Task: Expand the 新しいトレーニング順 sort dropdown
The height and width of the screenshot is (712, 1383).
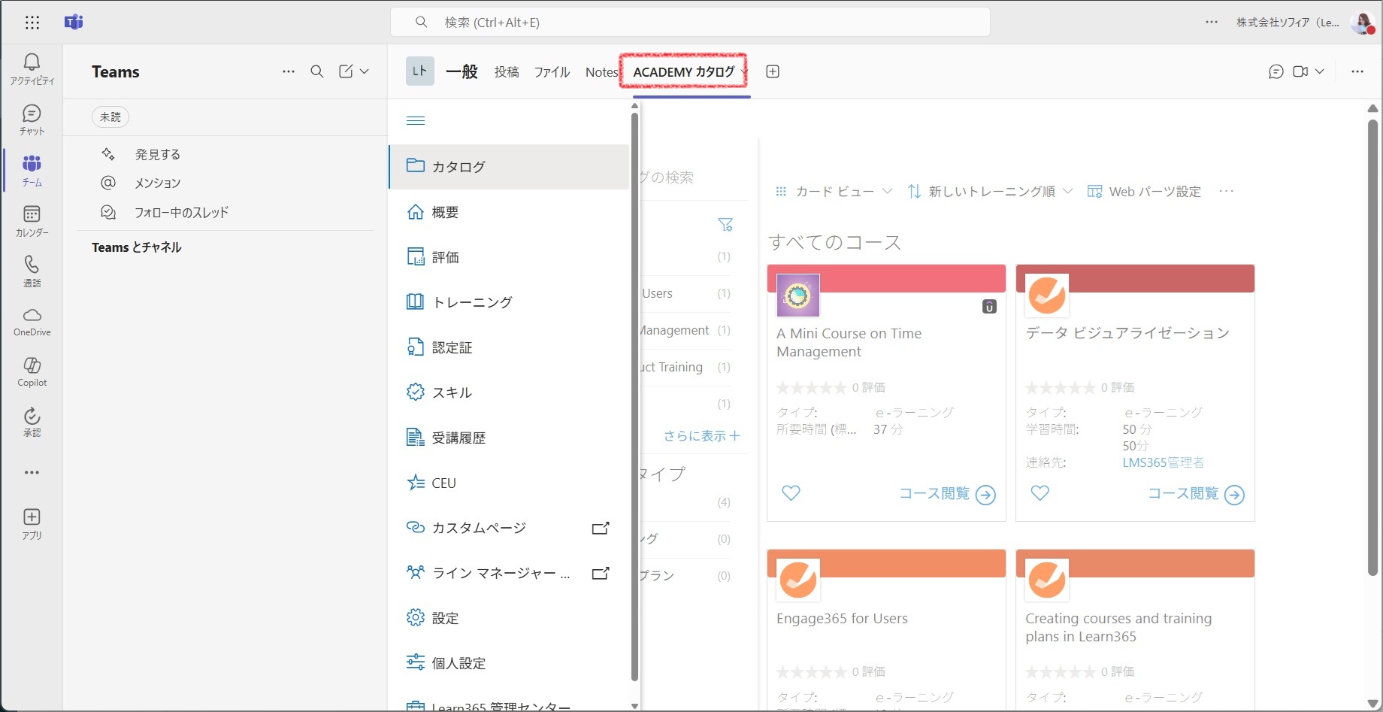Action: (x=990, y=192)
